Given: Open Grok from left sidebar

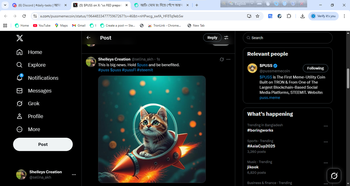Looking at the screenshot, I should point(19,103).
